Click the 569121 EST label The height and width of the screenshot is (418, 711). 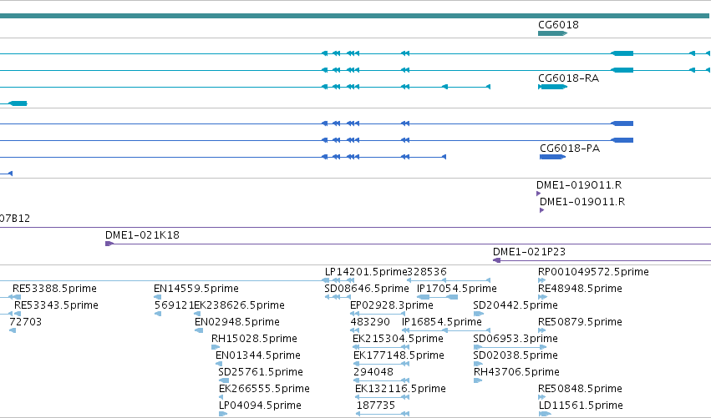coord(174,305)
